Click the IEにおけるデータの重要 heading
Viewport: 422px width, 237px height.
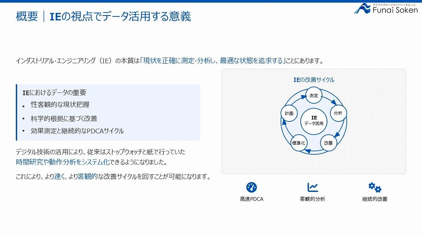click(x=54, y=93)
